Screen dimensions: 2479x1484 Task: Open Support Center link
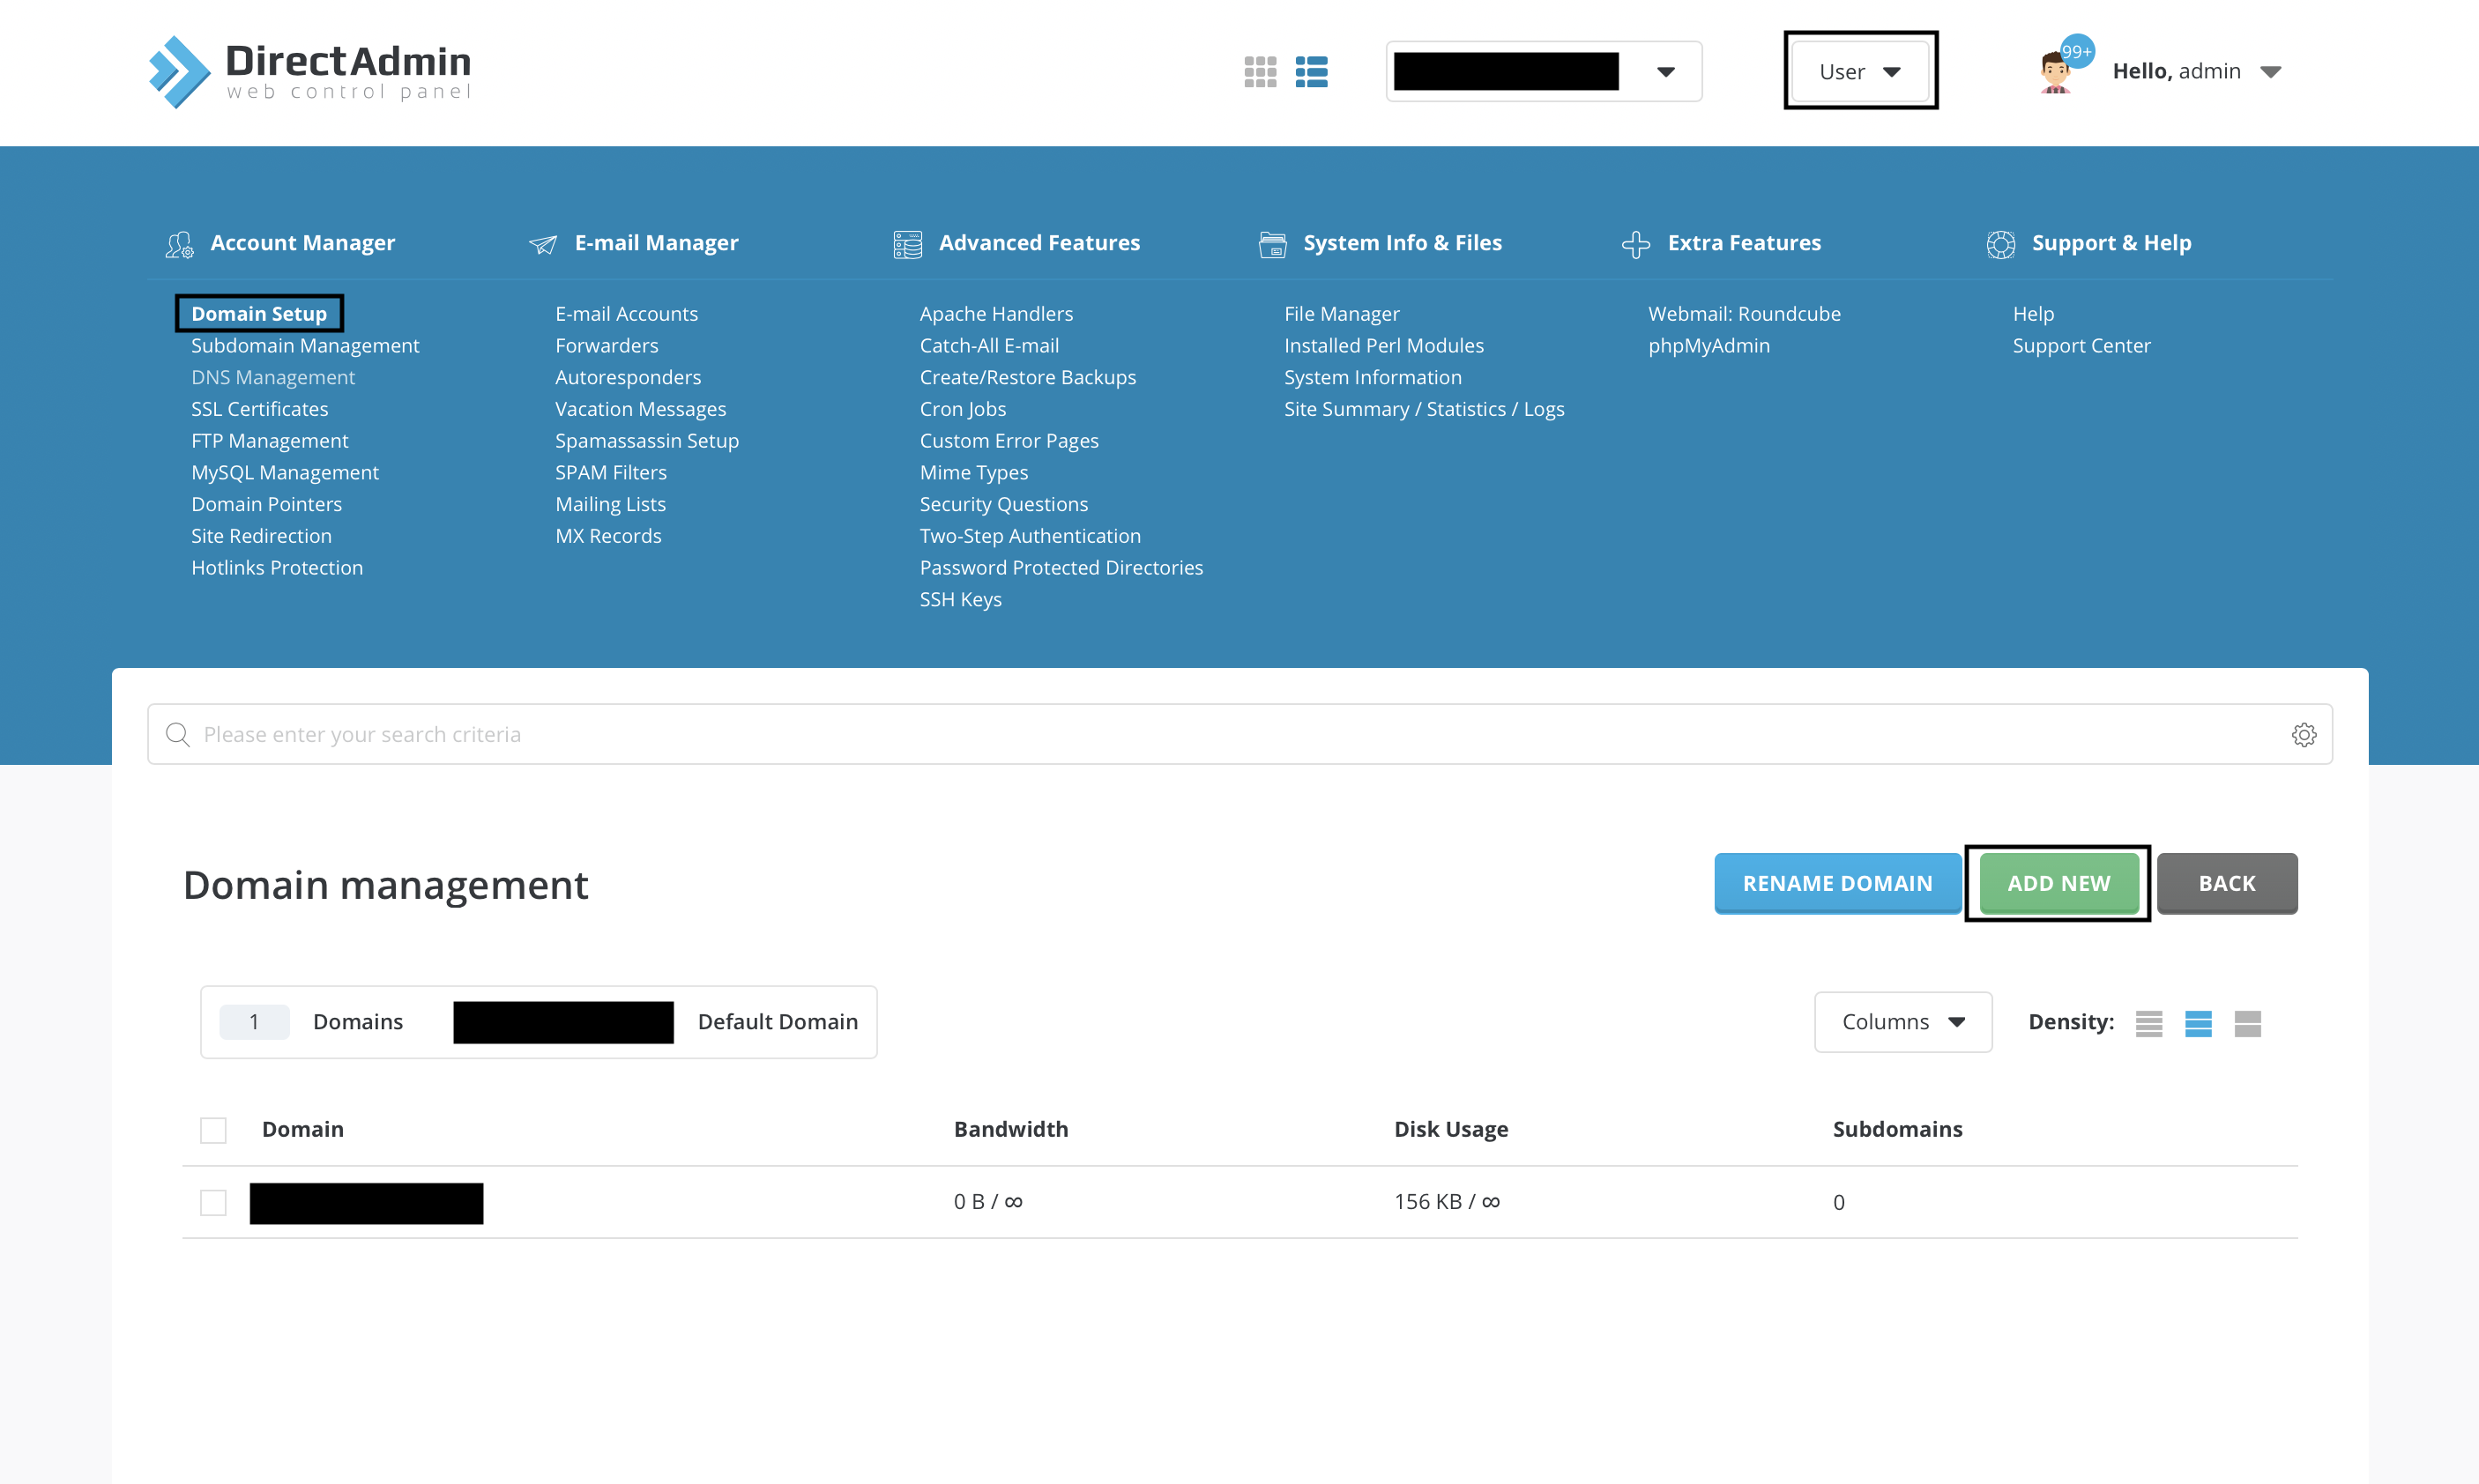pyautogui.click(x=2081, y=346)
